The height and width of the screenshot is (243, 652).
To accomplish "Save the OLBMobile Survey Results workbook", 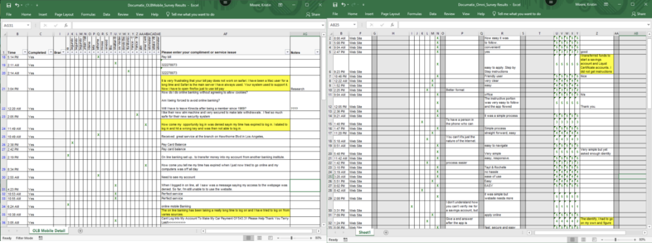I will coord(8,5).
